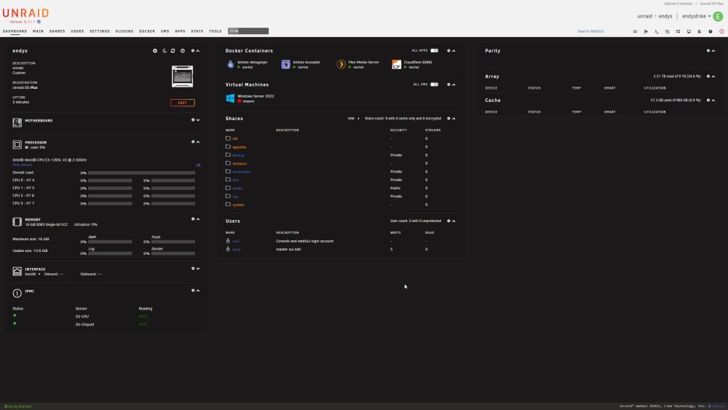Open the binhex-delugevpn container icon
Image resolution: width=728 pixels, height=410 pixels.
pos(230,64)
